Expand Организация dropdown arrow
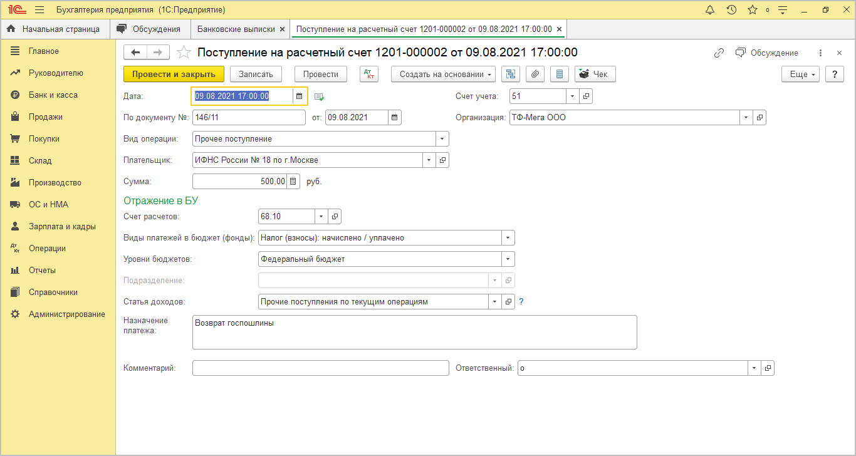The width and height of the screenshot is (856, 456). (x=746, y=117)
